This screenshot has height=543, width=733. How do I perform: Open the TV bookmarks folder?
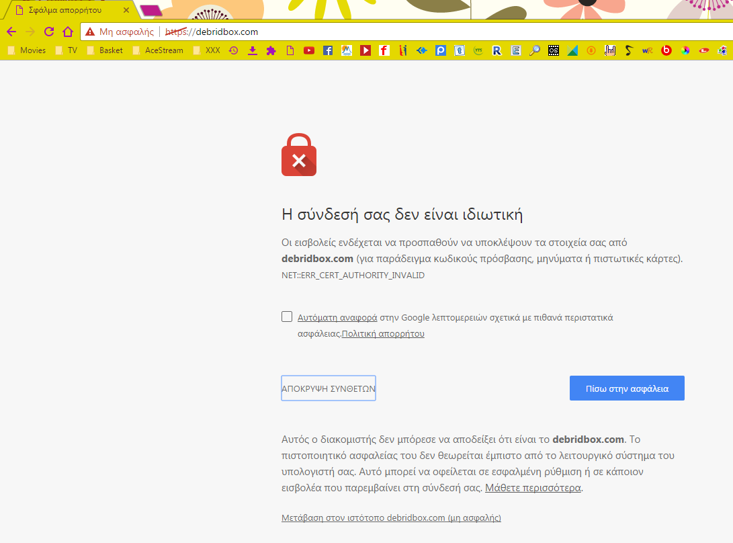66,50
